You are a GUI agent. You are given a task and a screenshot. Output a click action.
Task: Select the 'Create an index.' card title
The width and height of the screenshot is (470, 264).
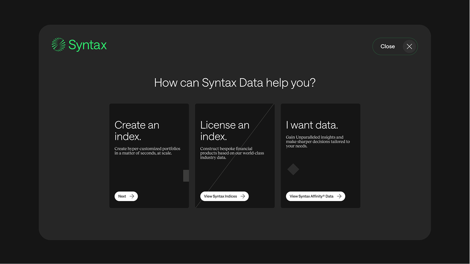(137, 130)
